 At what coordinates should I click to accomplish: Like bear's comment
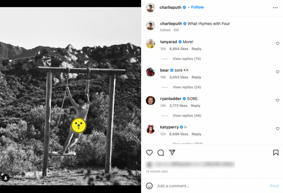(277, 72)
